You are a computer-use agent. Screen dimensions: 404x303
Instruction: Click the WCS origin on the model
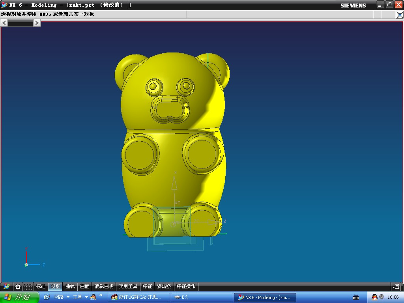[x=173, y=224]
